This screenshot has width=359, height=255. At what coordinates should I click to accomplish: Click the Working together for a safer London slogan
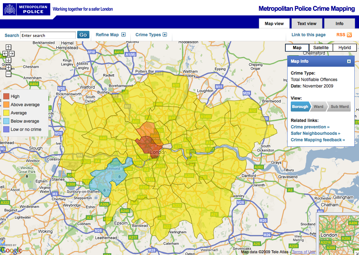83,9
